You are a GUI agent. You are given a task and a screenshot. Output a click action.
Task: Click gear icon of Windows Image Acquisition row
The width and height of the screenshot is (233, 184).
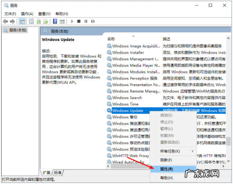coord(109,46)
